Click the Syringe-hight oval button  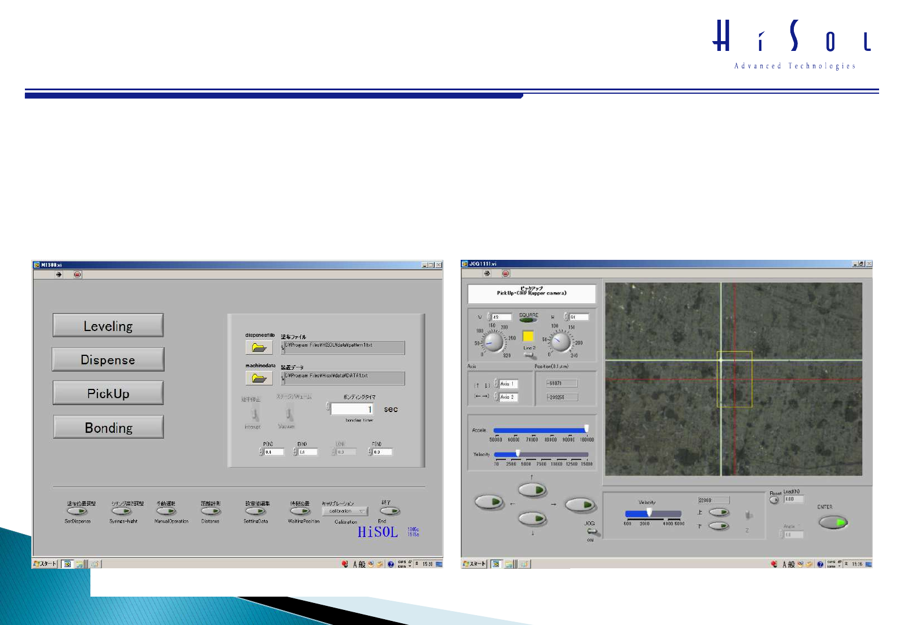click(122, 511)
